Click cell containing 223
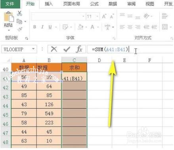Viewport: 174px width, 150px height. click(49, 123)
